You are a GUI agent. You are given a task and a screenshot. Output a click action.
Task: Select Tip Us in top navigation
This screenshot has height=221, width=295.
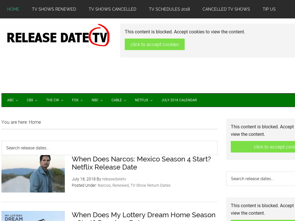pos(269,9)
